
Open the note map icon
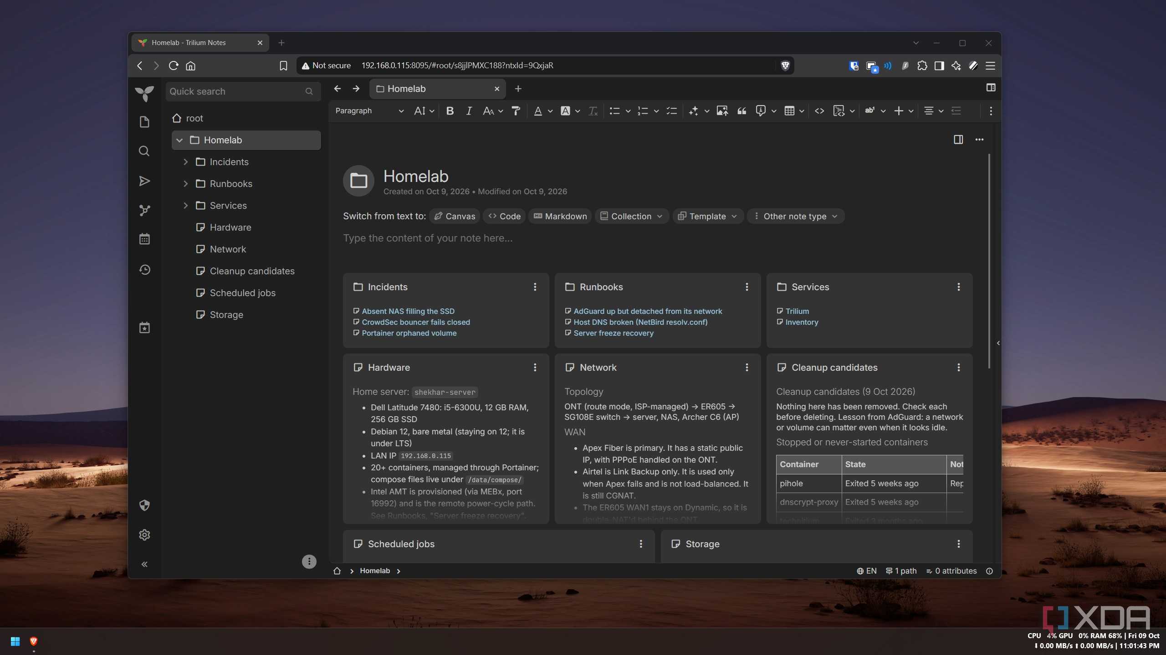click(x=144, y=210)
